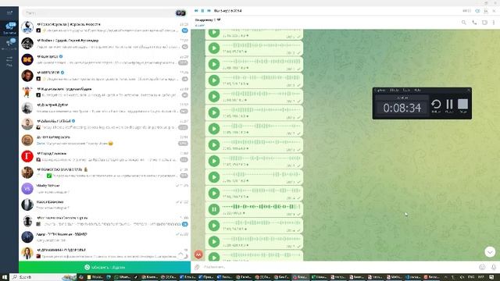Toggle playback order icon in player bar
The width and height of the screenshot is (500, 281).
pos(477,11)
